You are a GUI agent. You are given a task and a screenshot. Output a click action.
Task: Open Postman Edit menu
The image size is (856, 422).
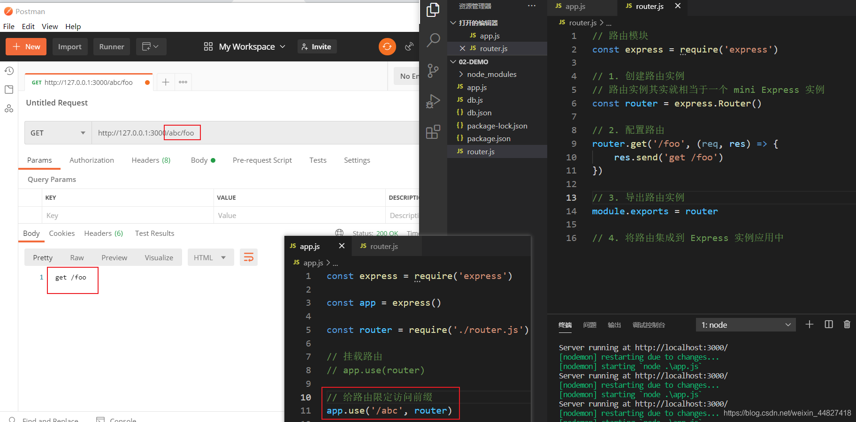click(x=28, y=26)
